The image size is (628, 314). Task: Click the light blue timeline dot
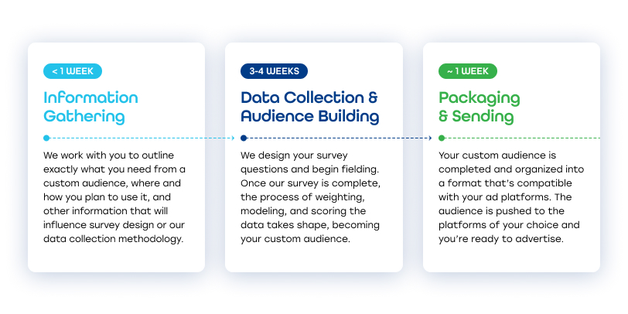click(46, 138)
